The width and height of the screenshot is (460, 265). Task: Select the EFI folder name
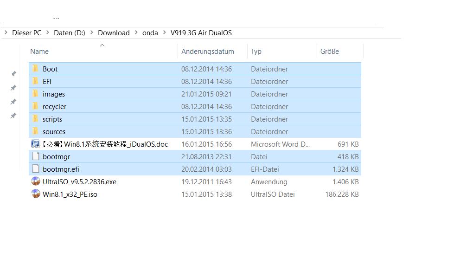[47, 82]
